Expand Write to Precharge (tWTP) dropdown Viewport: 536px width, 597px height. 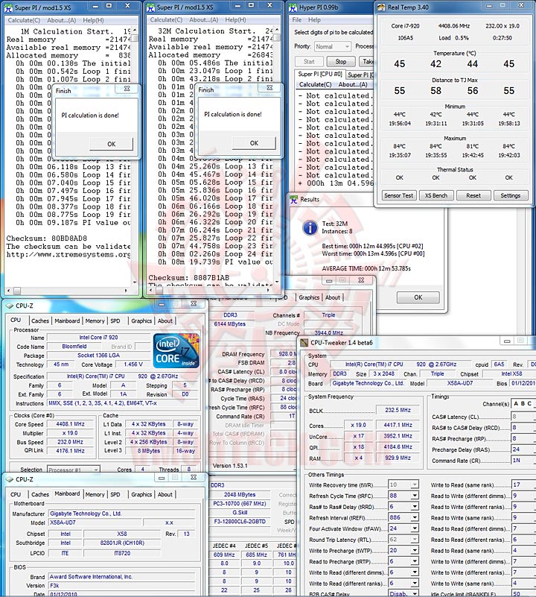point(415,551)
